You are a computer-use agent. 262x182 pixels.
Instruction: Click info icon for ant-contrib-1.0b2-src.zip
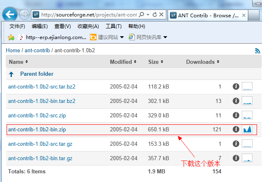(x=236, y=115)
